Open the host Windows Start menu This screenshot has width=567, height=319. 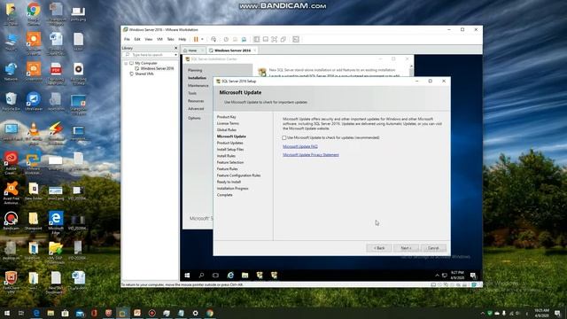tap(7, 313)
